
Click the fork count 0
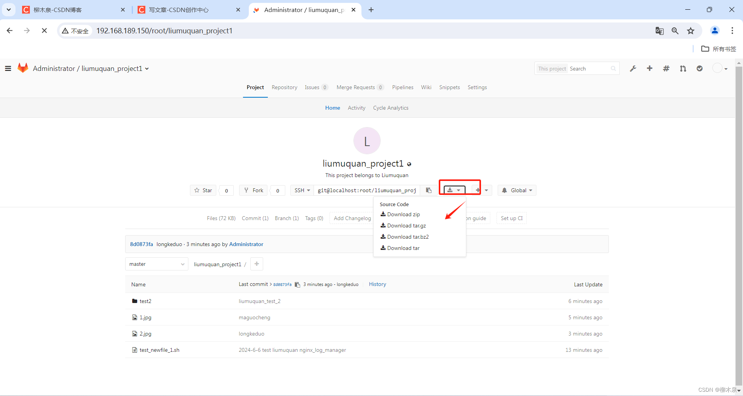pos(278,191)
